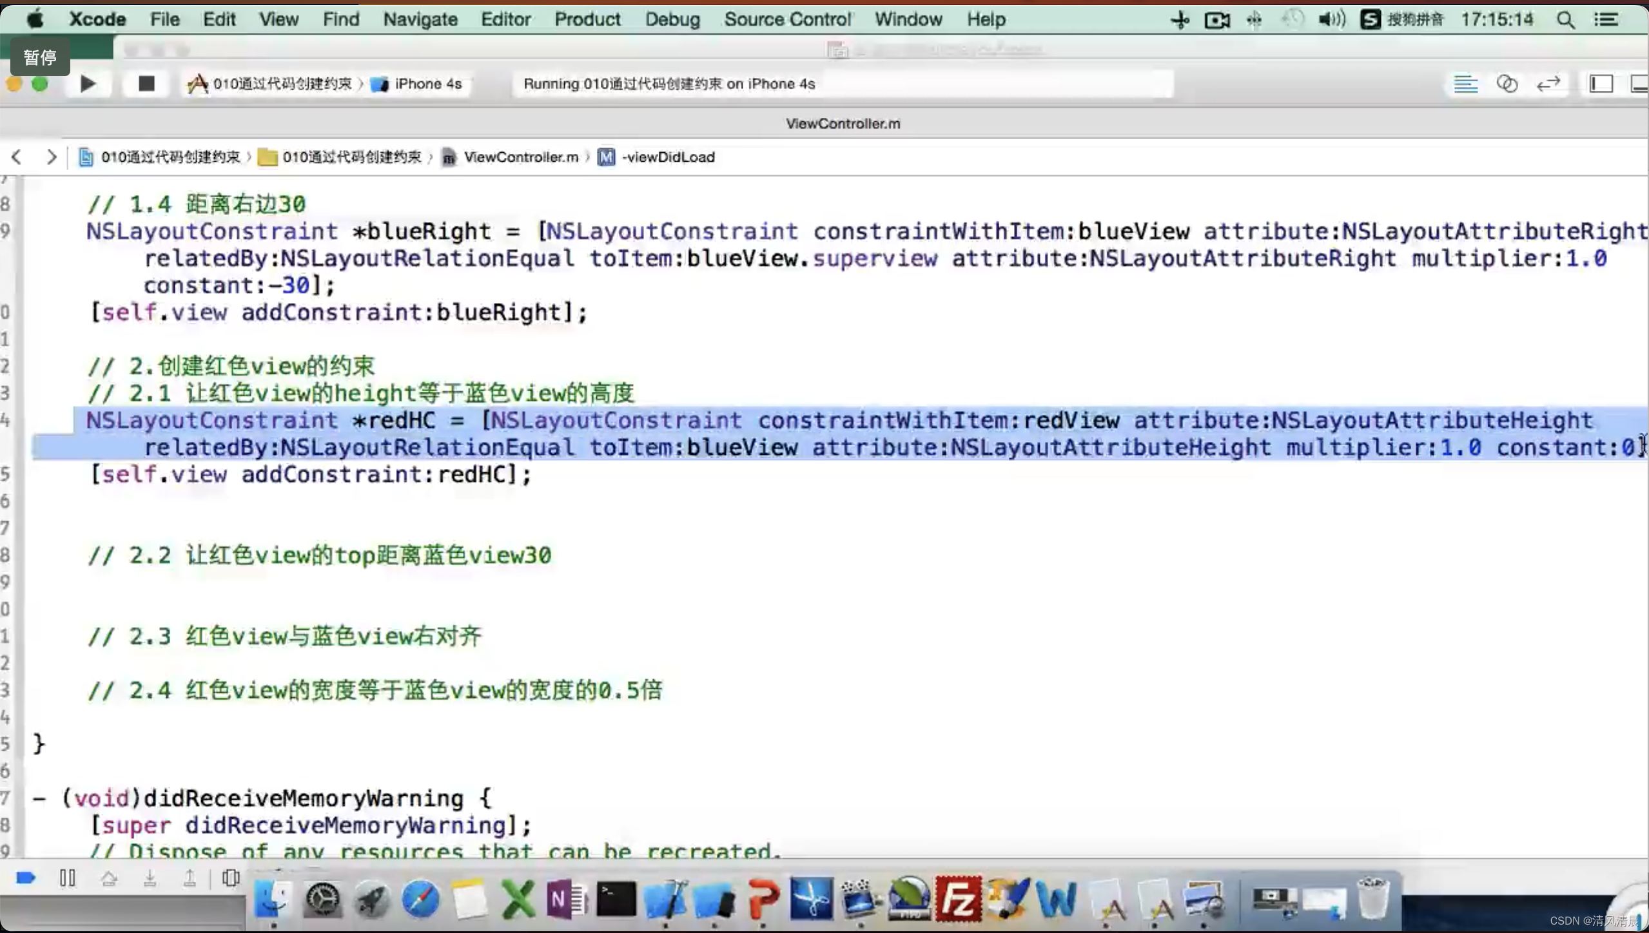This screenshot has width=1649, height=933.
Task: Show the Assistant editor
Action: 1507,84
